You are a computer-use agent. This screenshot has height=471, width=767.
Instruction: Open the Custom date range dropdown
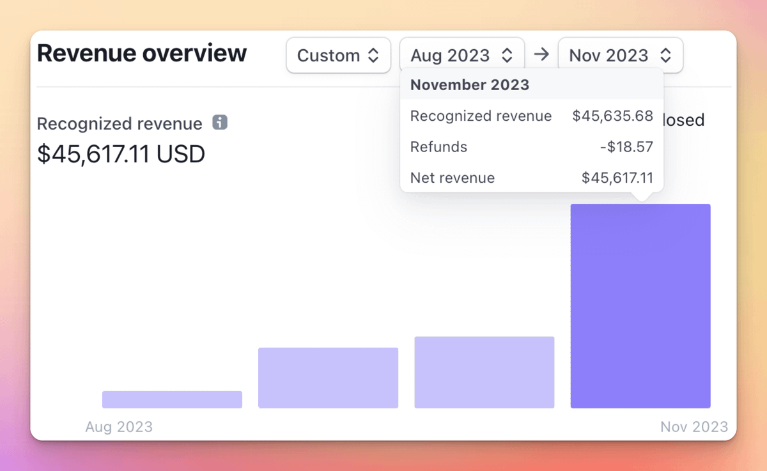pos(338,55)
